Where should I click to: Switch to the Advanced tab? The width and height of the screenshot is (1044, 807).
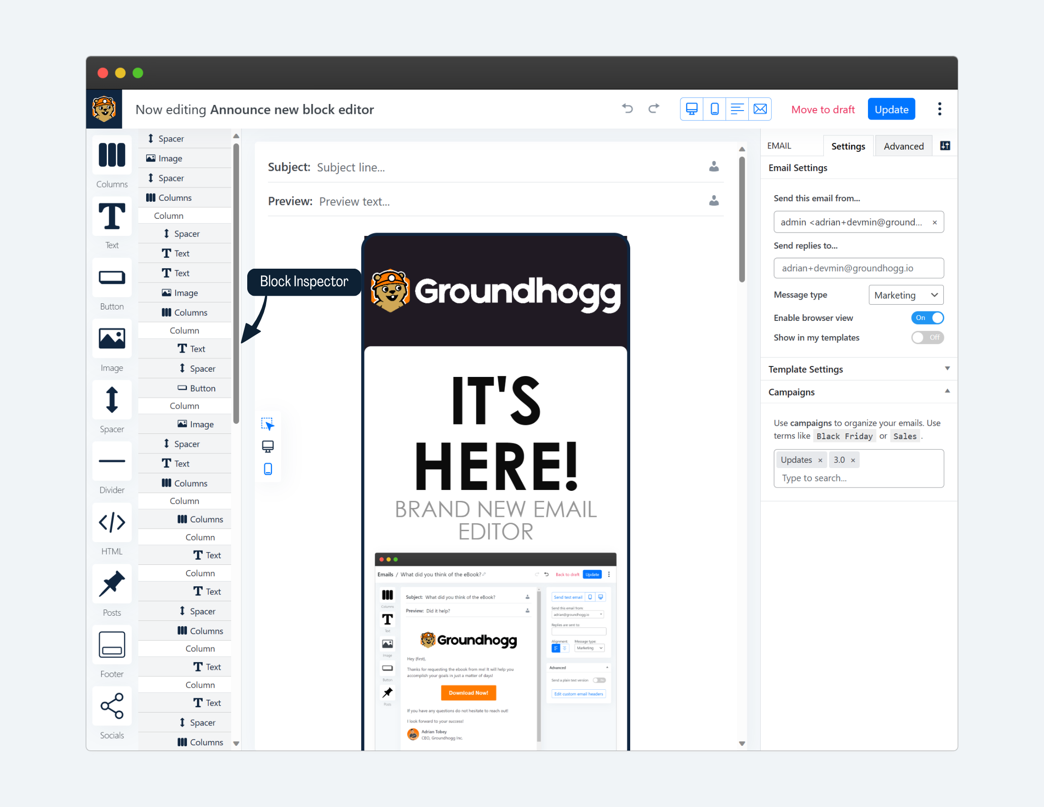point(904,146)
